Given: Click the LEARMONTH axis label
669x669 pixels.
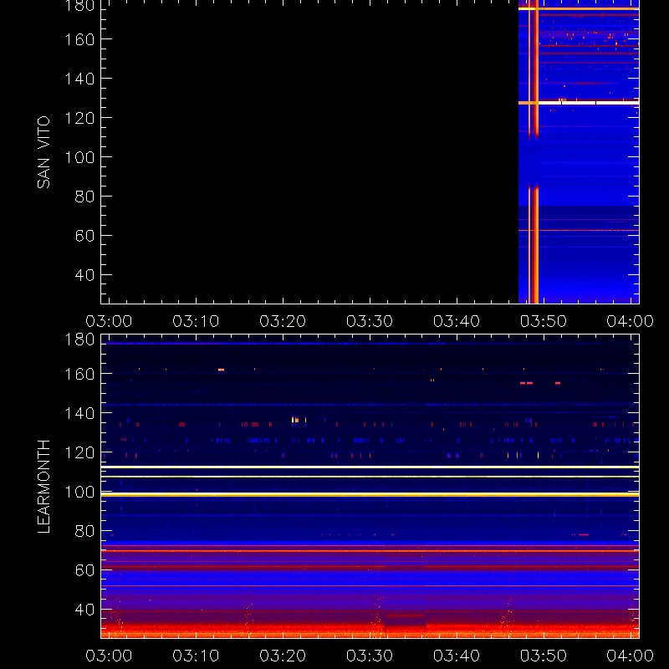Looking at the screenshot, I should (x=43, y=487).
